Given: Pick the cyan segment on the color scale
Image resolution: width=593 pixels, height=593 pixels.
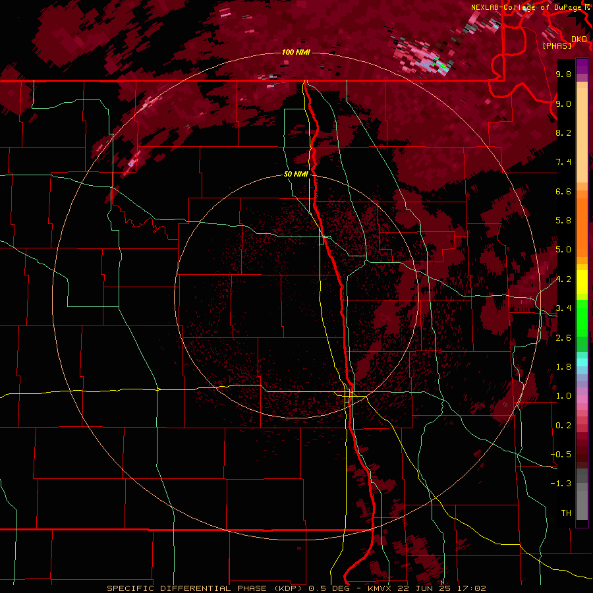Looking at the screenshot, I should pos(582,362).
